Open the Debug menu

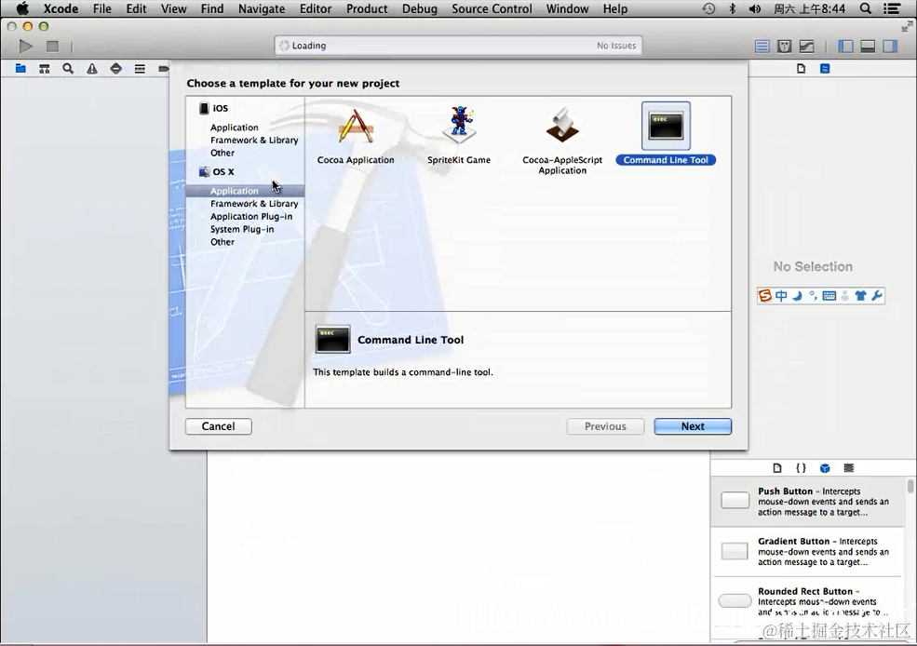click(x=419, y=8)
